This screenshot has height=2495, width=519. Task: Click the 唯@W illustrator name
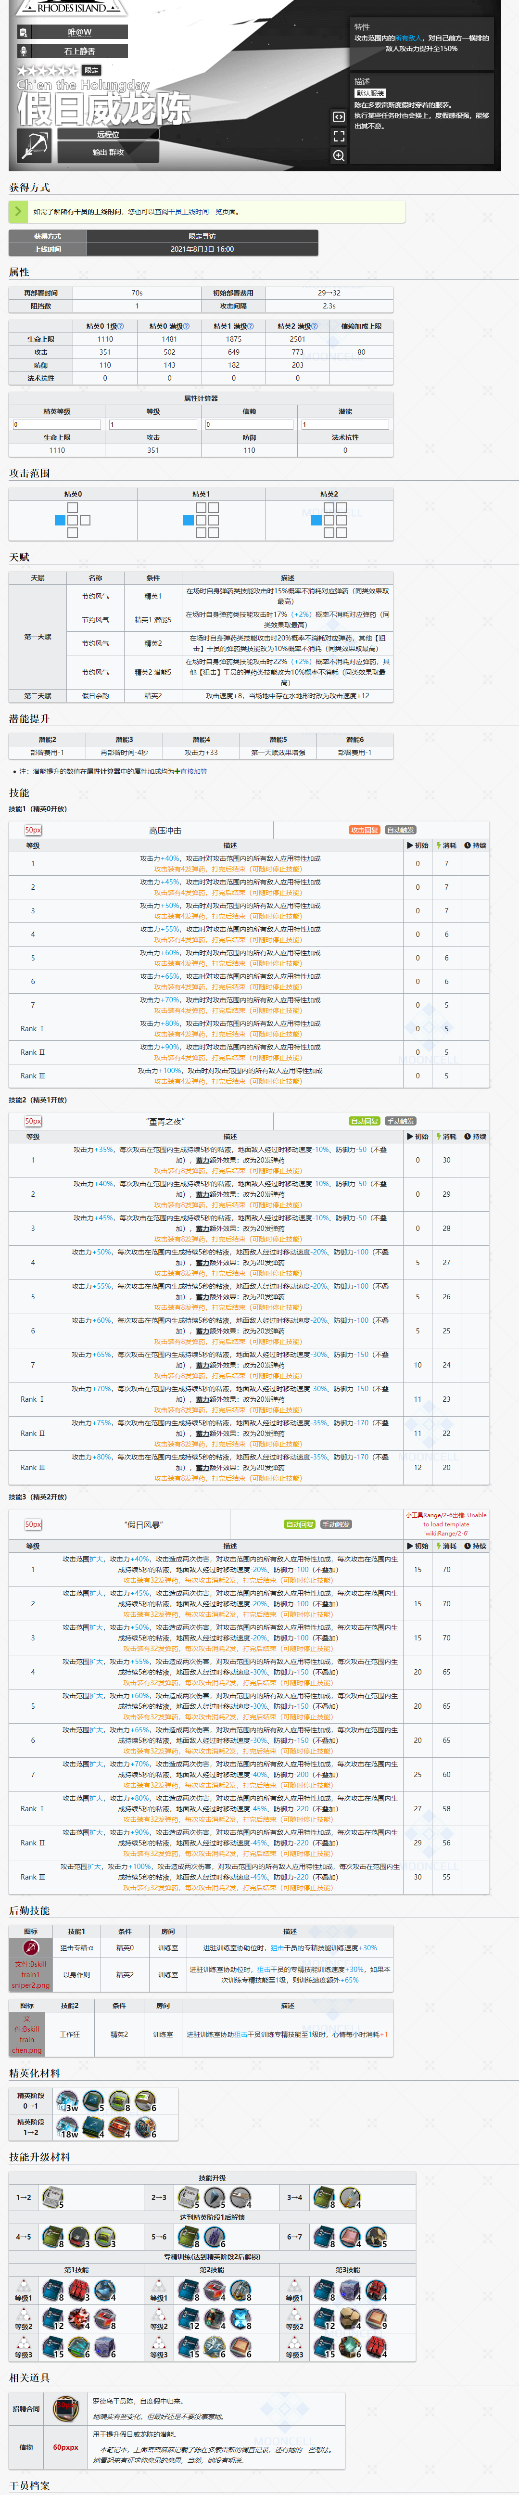point(80,32)
